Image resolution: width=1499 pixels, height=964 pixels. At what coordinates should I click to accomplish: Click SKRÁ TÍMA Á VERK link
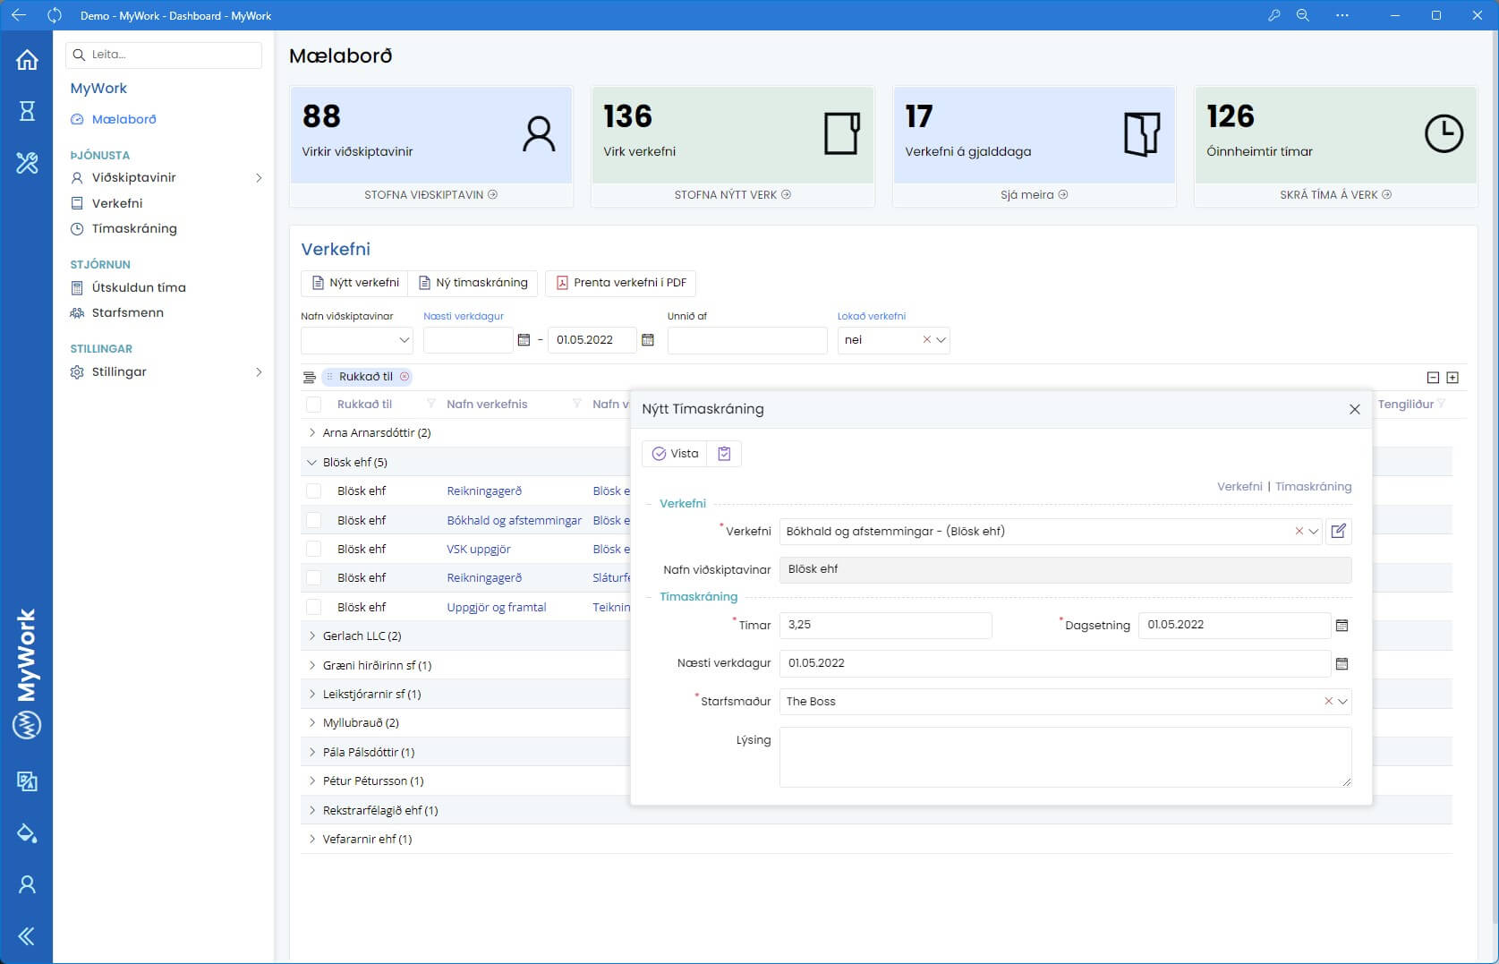coord(1335,195)
